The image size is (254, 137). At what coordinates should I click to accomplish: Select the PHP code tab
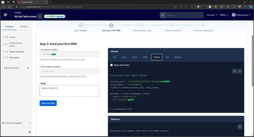coord(145,57)
